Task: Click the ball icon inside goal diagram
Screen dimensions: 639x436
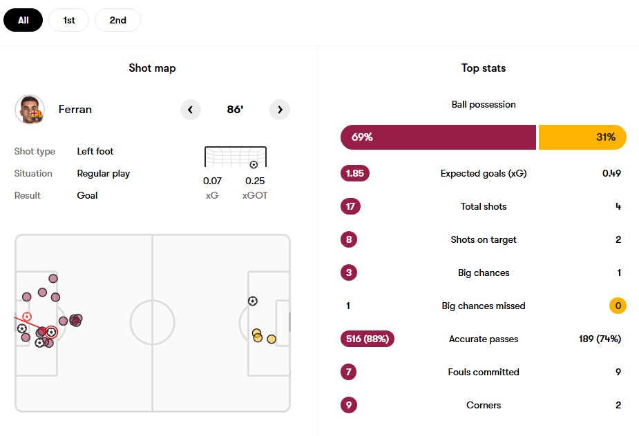Action: [254, 164]
